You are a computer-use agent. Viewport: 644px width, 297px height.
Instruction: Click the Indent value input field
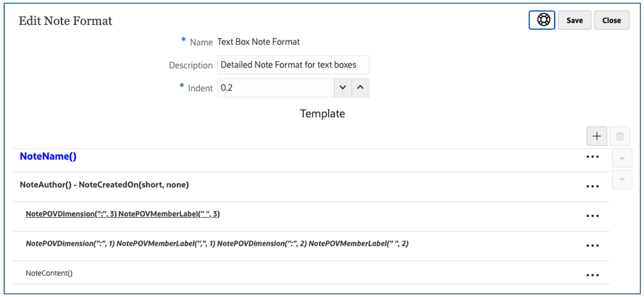click(x=276, y=88)
